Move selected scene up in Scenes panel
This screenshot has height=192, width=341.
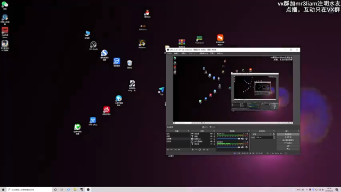click(x=175, y=149)
